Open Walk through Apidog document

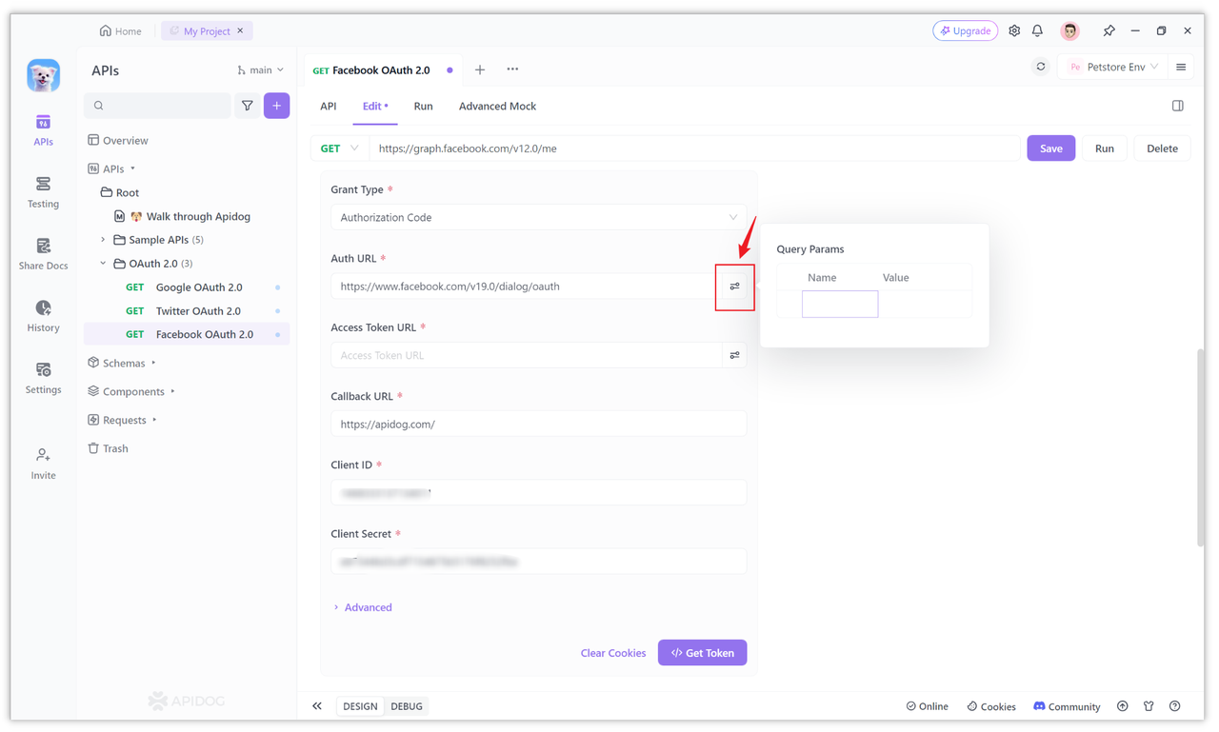(187, 216)
